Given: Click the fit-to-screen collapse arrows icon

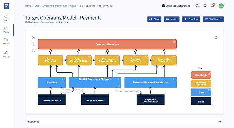Looking at the screenshot, I should pyautogui.click(x=34, y=51).
